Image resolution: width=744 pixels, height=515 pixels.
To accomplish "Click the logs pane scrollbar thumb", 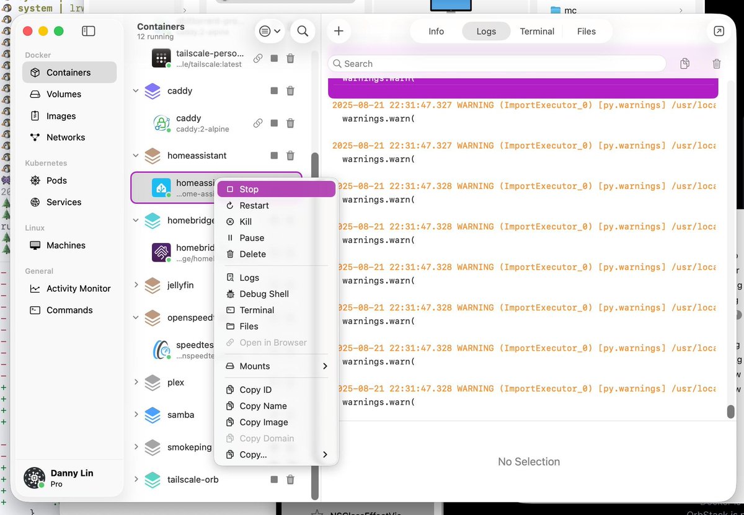I will (731, 412).
